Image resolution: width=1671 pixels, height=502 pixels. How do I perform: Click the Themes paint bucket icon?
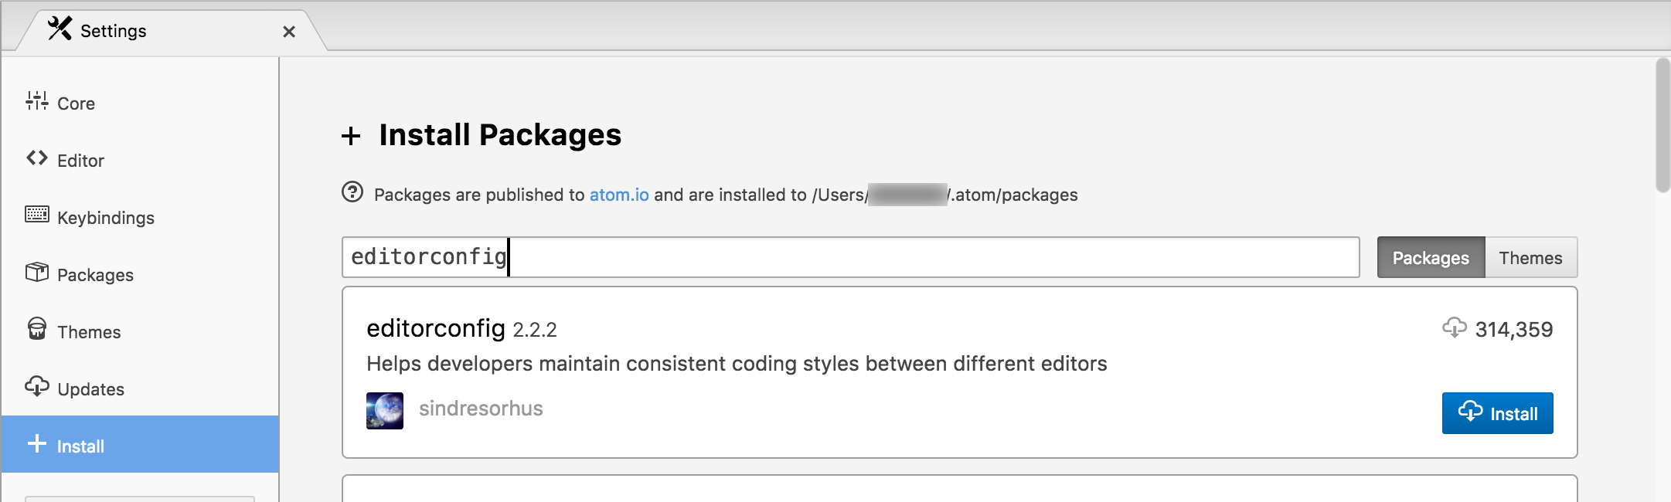[37, 329]
